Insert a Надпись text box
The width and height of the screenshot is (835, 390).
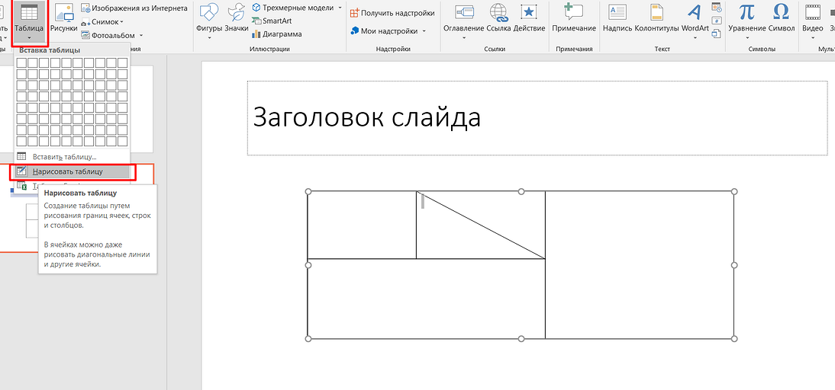tap(617, 20)
